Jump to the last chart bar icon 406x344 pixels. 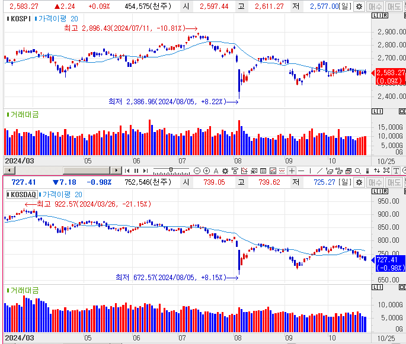pyautogui.click(x=146, y=171)
